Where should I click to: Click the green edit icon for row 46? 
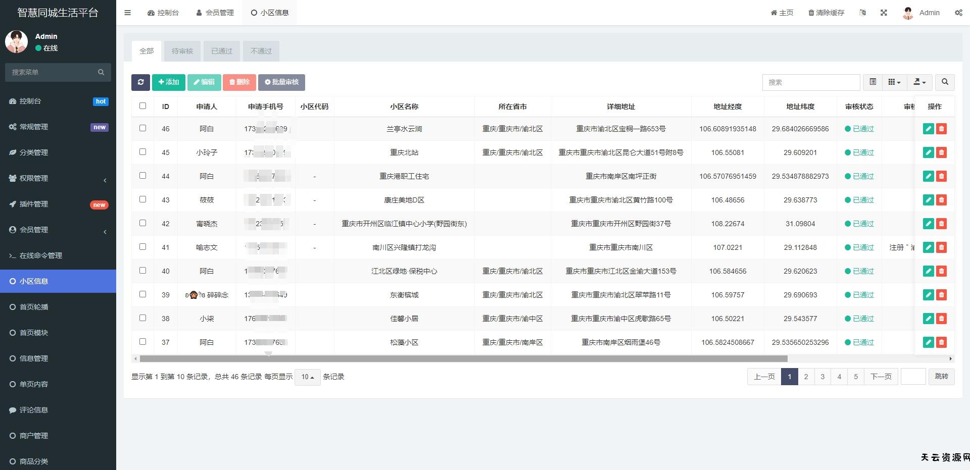(928, 129)
